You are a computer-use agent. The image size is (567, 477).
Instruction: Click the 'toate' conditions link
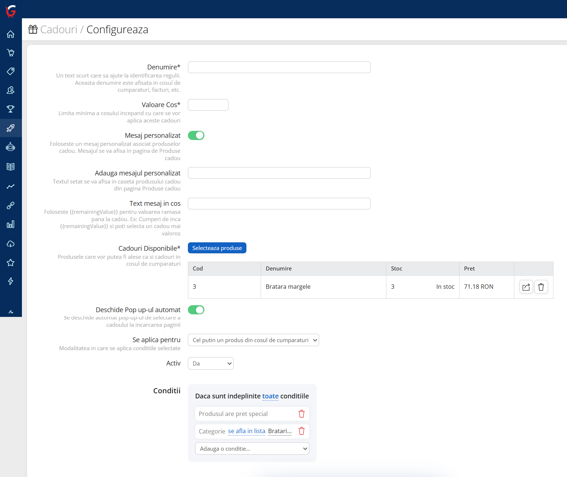[x=271, y=396]
